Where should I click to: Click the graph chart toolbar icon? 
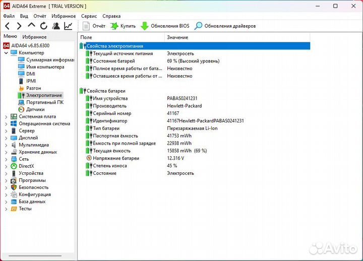(68, 26)
